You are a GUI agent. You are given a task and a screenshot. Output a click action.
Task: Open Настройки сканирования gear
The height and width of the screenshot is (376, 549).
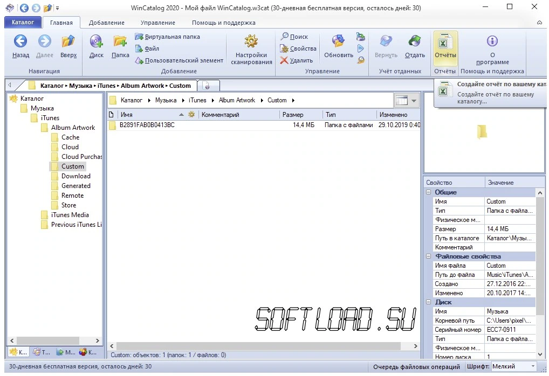tap(251, 41)
